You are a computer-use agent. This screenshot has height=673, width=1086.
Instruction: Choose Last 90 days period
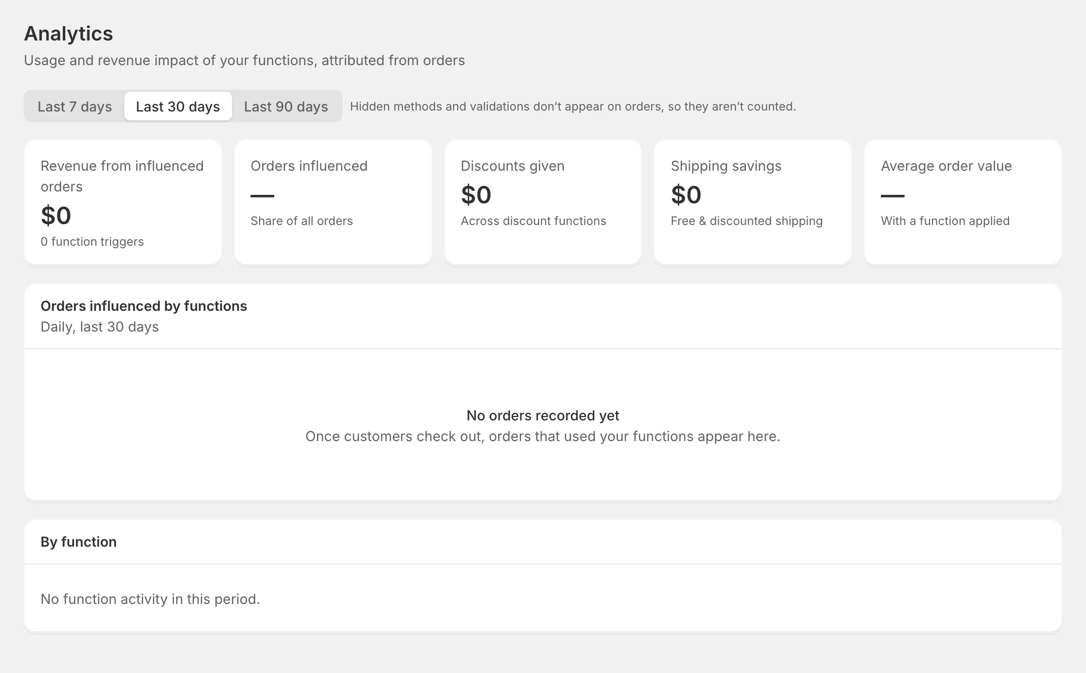286,106
